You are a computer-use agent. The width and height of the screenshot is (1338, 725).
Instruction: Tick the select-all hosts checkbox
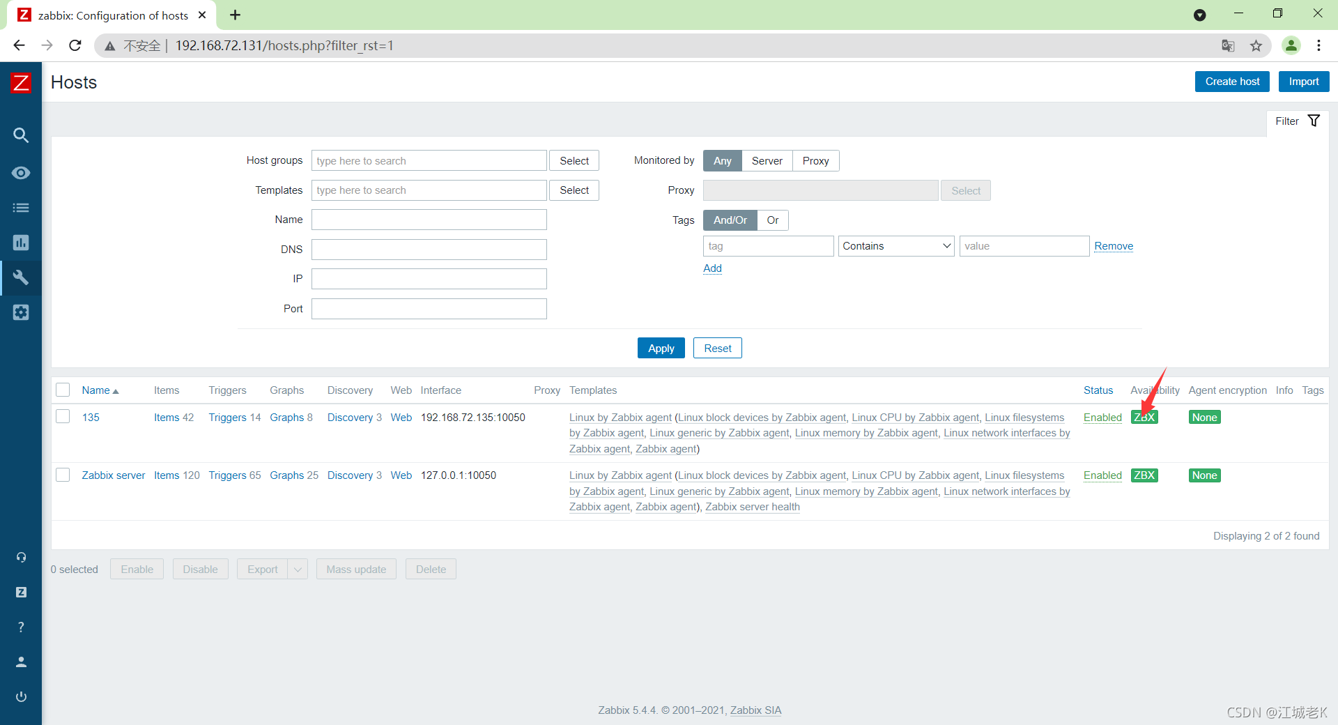tap(63, 390)
